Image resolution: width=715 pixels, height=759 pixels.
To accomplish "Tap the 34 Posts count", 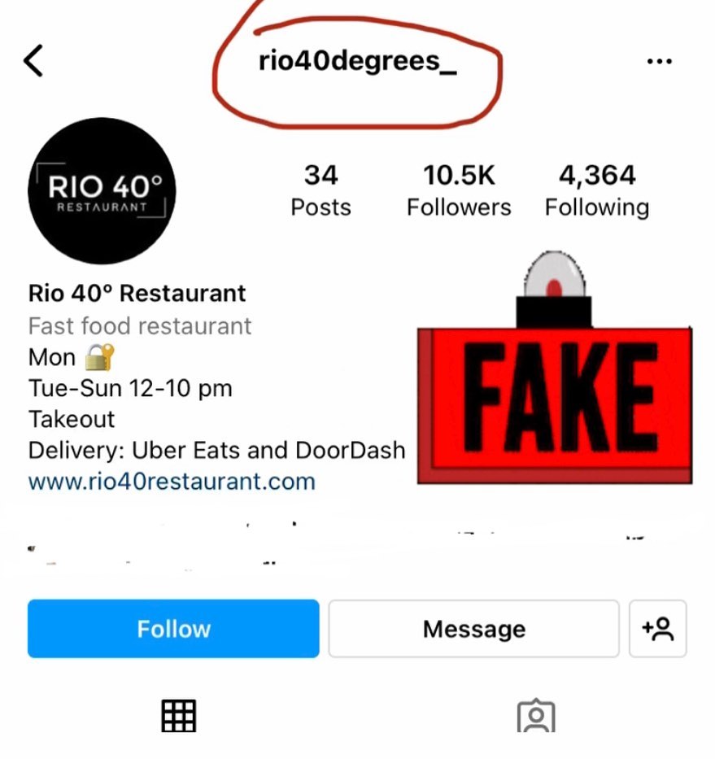I will point(320,190).
